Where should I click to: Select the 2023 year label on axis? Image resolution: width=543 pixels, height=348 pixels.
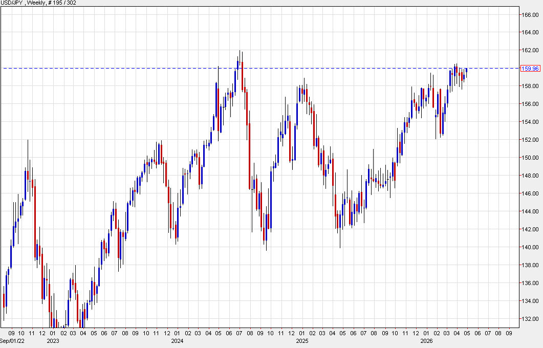tap(53, 340)
